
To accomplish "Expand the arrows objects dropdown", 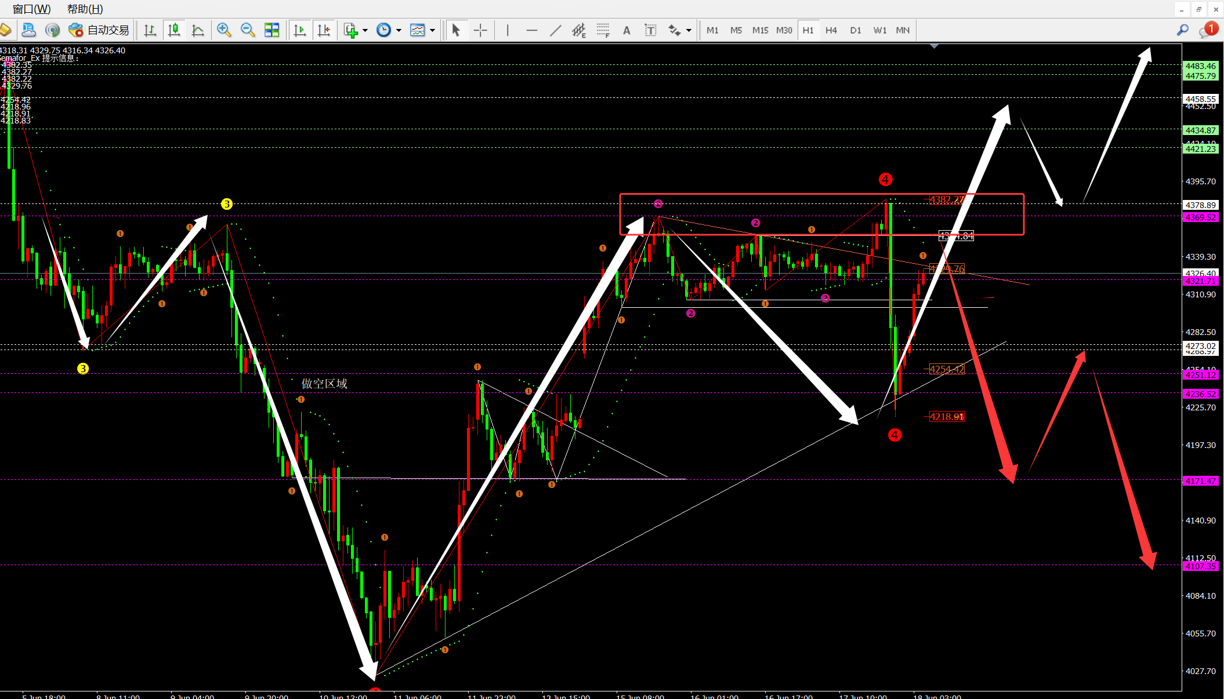I will [x=689, y=30].
